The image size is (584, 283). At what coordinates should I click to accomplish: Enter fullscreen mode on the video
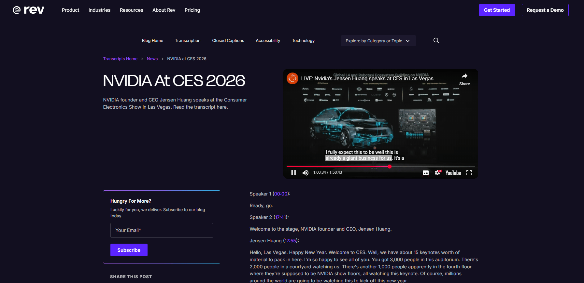469,173
